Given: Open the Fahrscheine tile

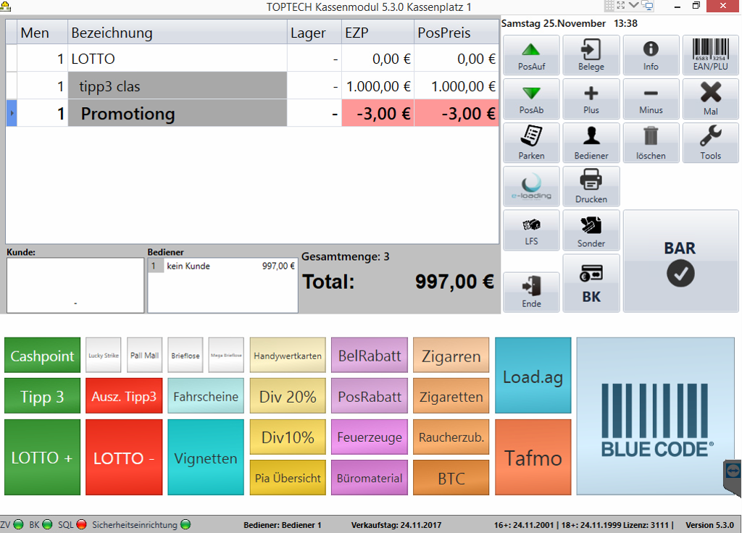Looking at the screenshot, I should pos(206,396).
